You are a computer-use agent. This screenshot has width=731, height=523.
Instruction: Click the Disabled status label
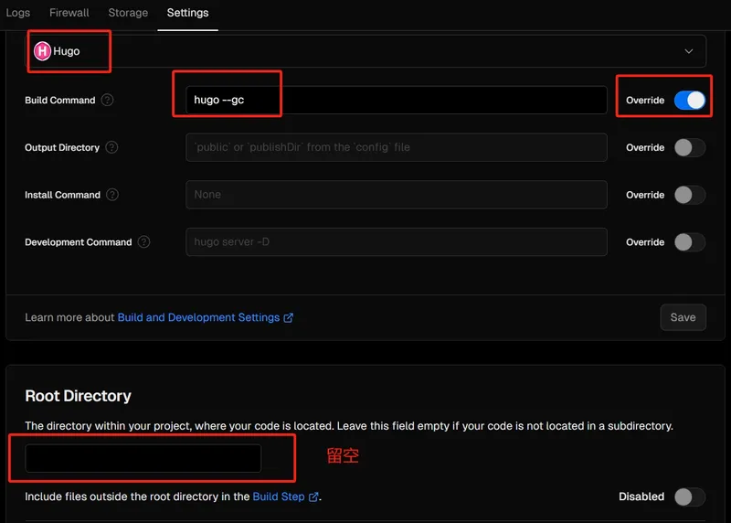[641, 496]
